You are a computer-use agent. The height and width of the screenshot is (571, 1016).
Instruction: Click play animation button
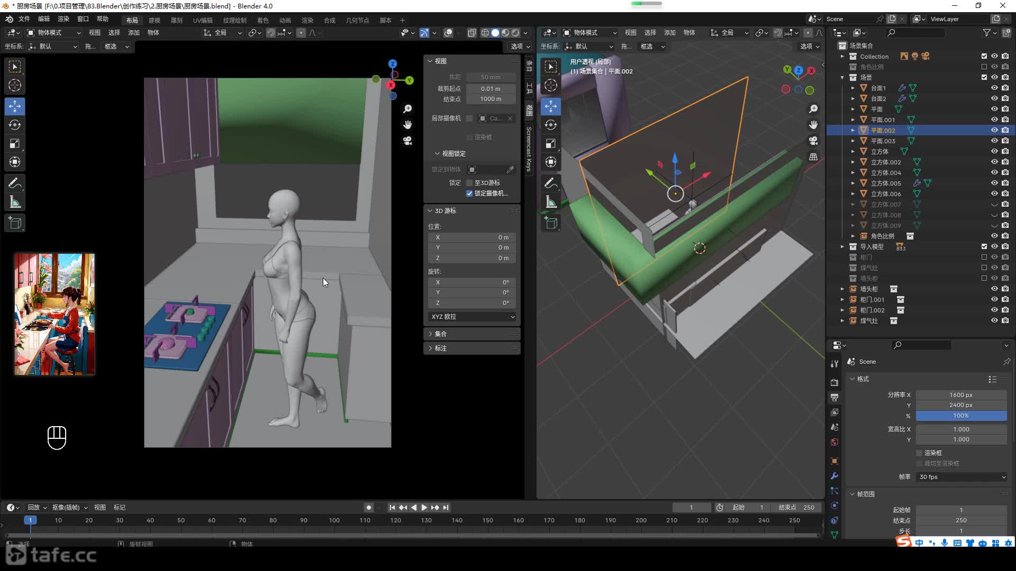tap(424, 508)
